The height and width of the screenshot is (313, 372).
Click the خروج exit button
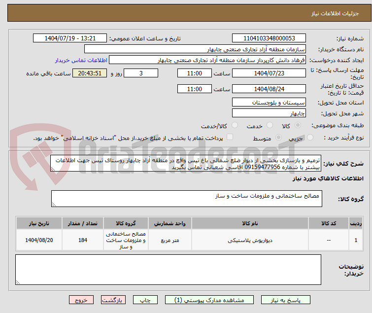[81, 300]
